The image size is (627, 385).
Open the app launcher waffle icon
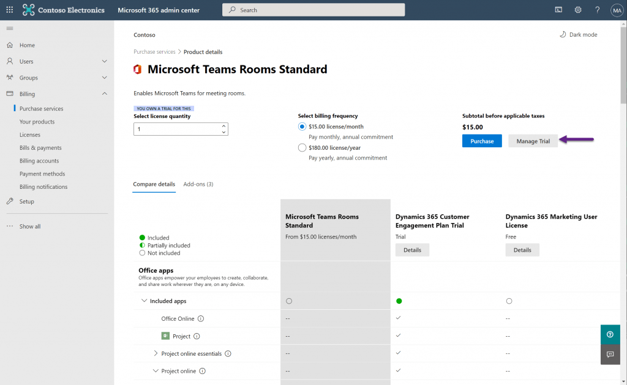[10, 10]
